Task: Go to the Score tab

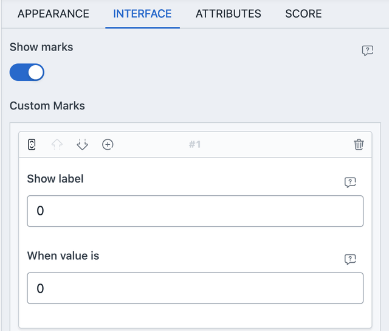Action: click(x=303, y=13)
